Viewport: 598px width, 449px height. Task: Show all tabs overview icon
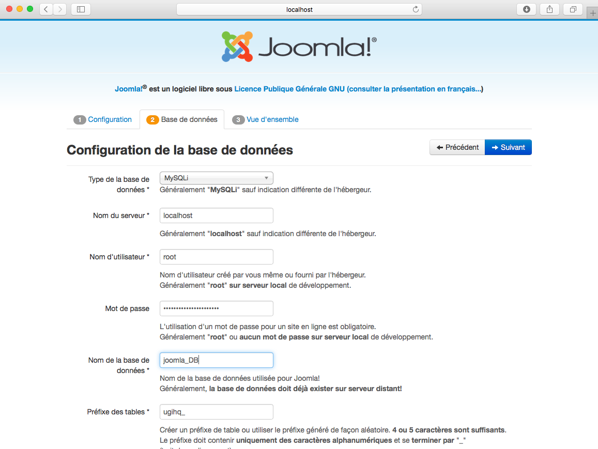coord(573,9)
